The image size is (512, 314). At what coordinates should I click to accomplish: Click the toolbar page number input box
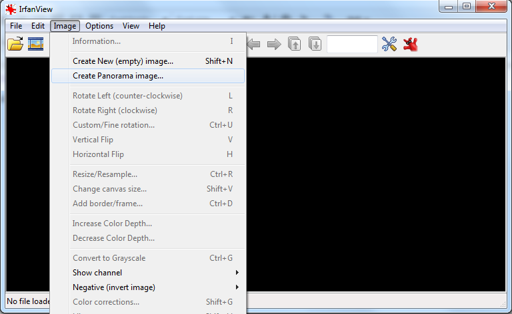[352, 45]
